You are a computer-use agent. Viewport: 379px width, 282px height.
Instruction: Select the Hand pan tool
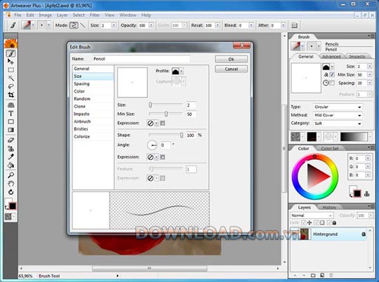click(11, 184)
